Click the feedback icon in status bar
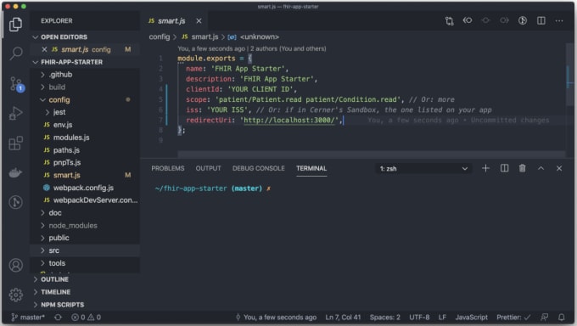The width and height of the screenshot is (577, 326). pyautogui.click(x=544, y=318)
